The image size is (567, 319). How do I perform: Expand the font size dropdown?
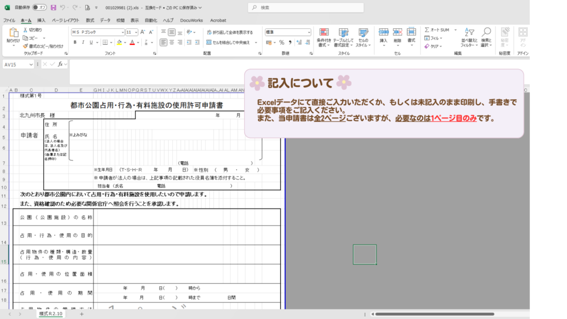[x=136, y=32]
